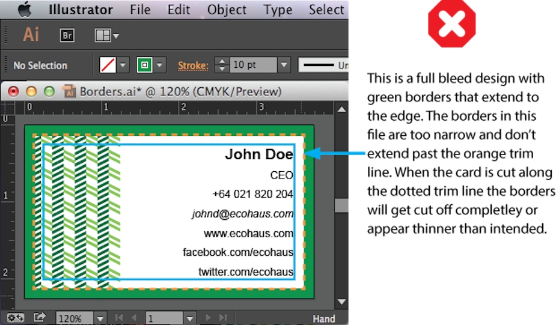This screenshot has height=325, width=559.
Task: Select the green stroke color swatch
Action: pyautogui.click(x=144, y=65)
